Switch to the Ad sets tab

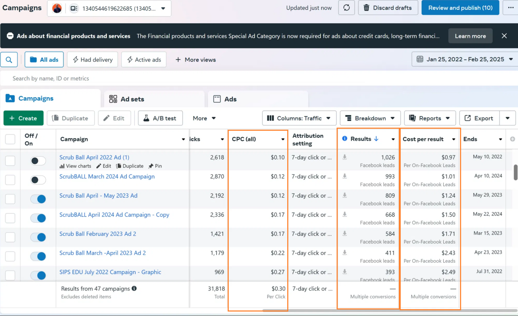(x=154, y=99)
